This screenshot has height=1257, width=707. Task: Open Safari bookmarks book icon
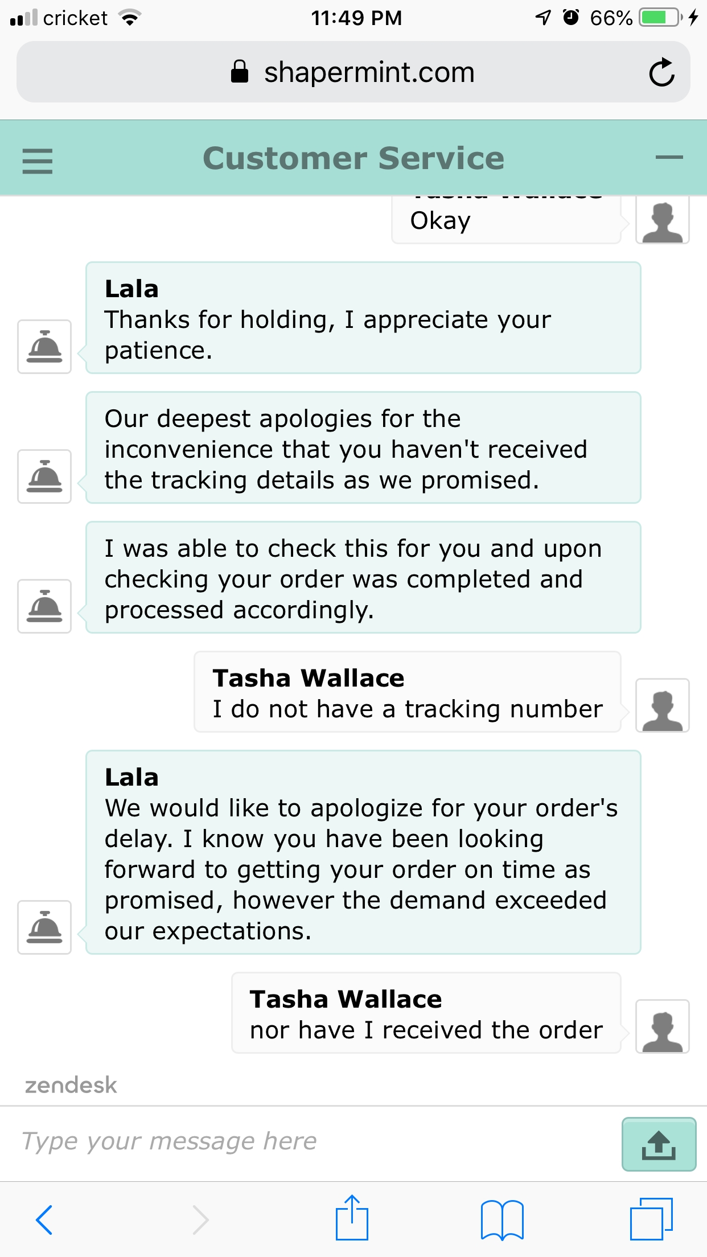pyautogui.click(x=502, y=1219)
